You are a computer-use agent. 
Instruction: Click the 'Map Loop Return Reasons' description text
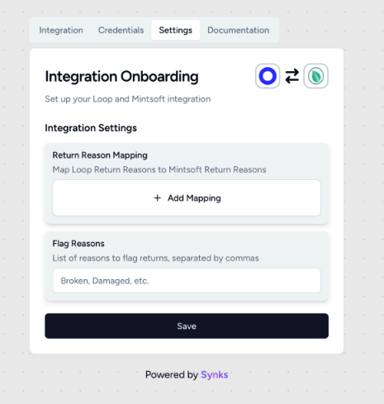(x=159, y=169)
